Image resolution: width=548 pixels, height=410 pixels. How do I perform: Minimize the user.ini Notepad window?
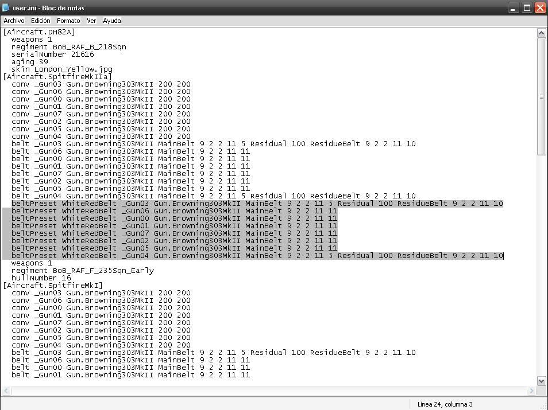tap(513, 8)
